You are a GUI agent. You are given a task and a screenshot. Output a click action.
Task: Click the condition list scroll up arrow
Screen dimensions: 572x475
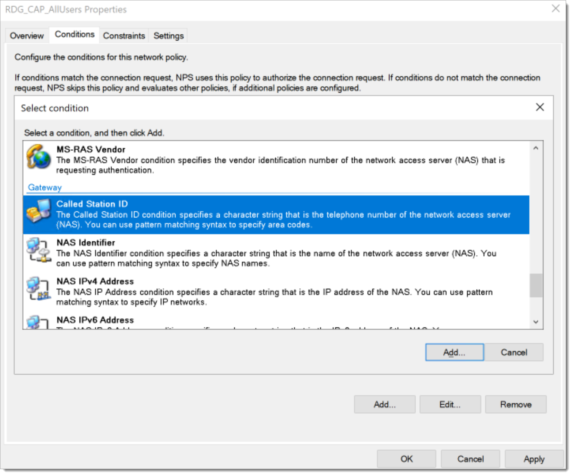(536, 148)
